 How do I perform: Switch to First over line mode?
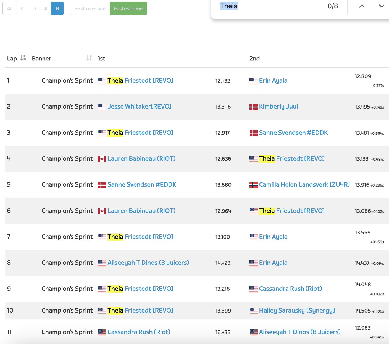click(90, 9)
